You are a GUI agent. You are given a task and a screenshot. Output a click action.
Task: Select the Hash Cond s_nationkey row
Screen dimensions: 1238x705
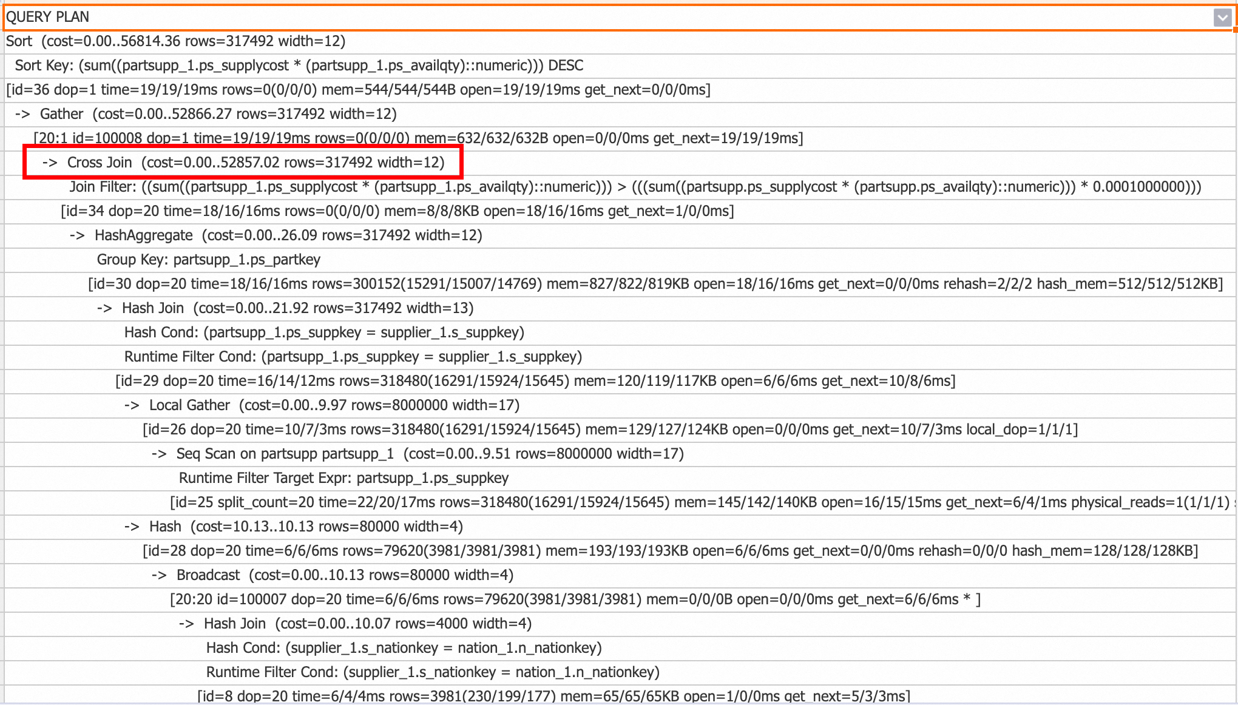404,648
